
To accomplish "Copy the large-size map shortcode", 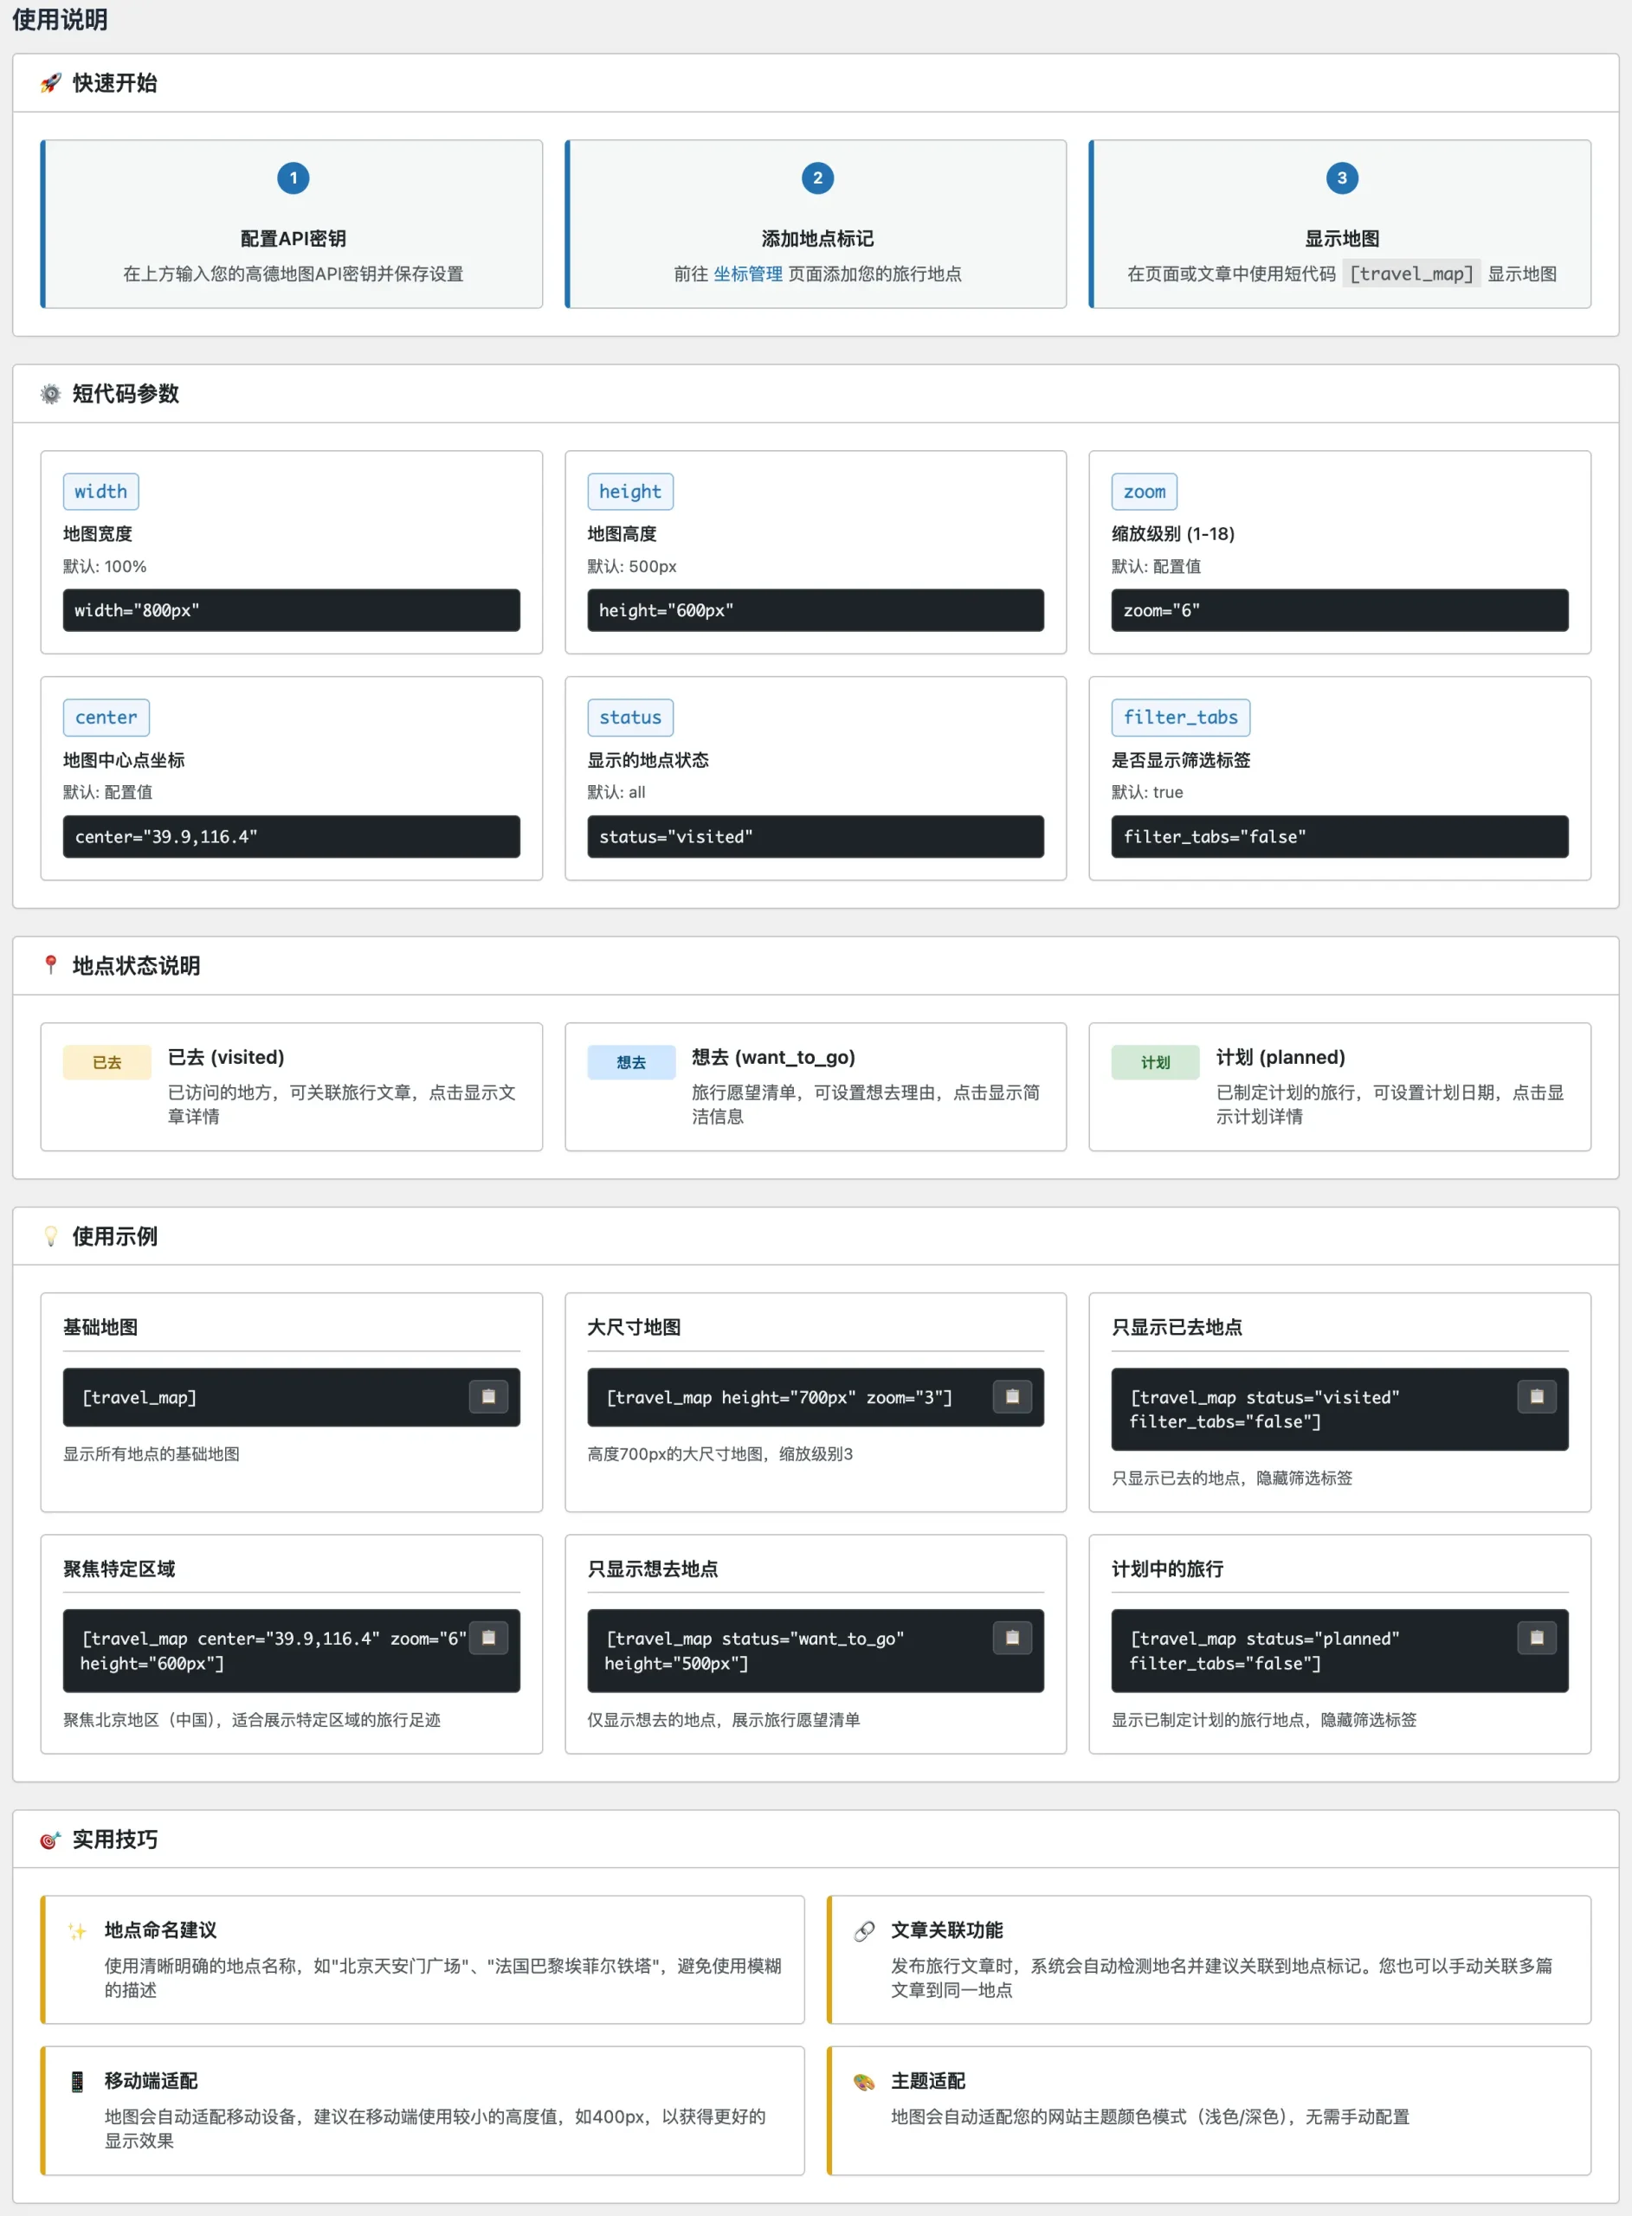I will point(1011,1396).
